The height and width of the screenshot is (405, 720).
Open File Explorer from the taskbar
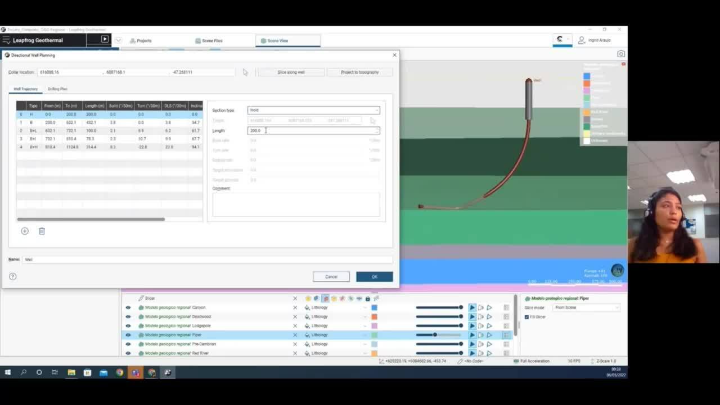coord(71,372)
